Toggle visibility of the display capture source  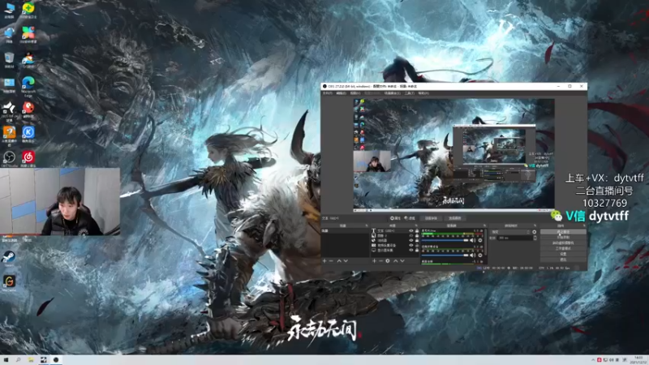point(411,251)
